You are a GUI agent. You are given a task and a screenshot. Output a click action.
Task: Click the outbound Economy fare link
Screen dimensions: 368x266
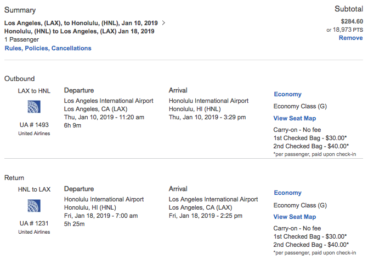tap(287, 94)
